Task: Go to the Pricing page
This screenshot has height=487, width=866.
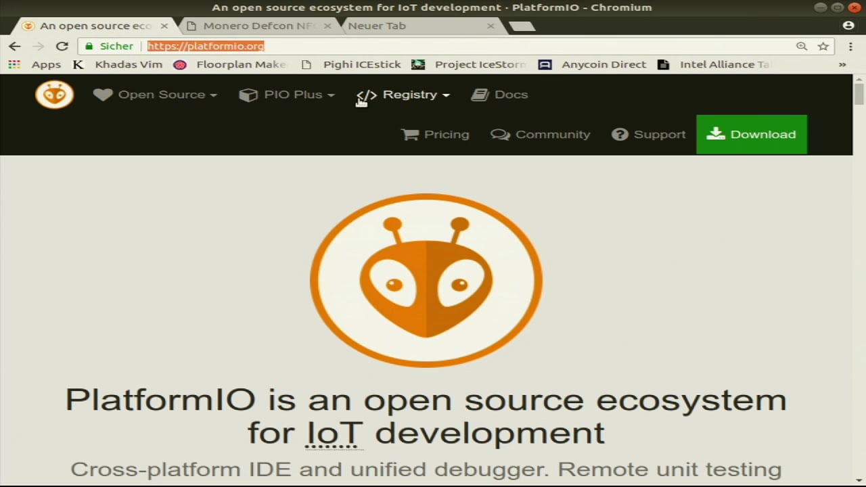Action: (x=435, y=135)
